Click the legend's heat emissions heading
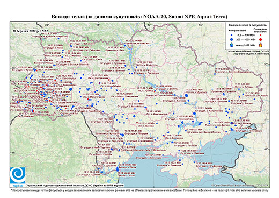Screen dimensions: 279x198 tap(248, 25)
